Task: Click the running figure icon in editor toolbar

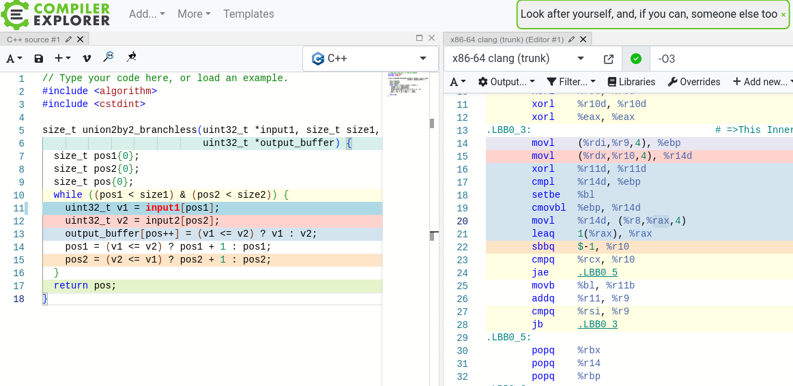Action: [x=132, y=58]
